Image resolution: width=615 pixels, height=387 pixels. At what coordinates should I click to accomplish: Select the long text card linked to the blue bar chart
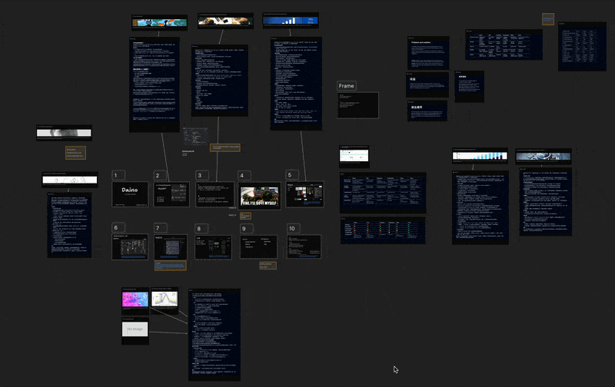(x=296, y=84)
